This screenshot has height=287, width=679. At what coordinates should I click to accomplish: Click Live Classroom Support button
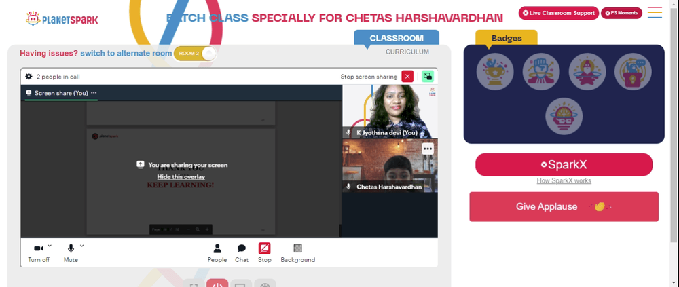click(x=559, y=13)
